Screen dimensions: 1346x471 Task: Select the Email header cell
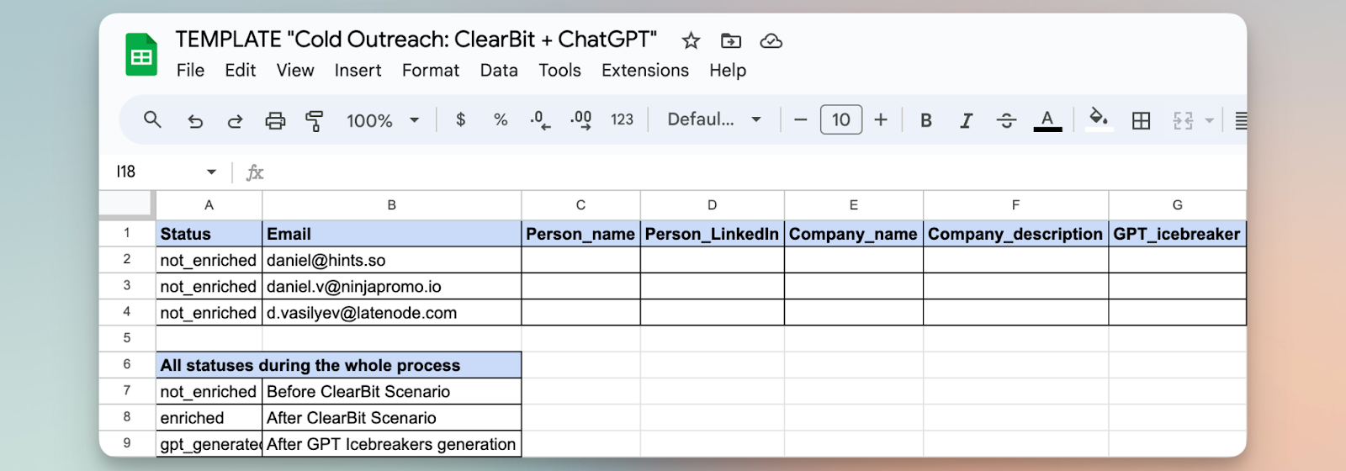coord(391,234)
